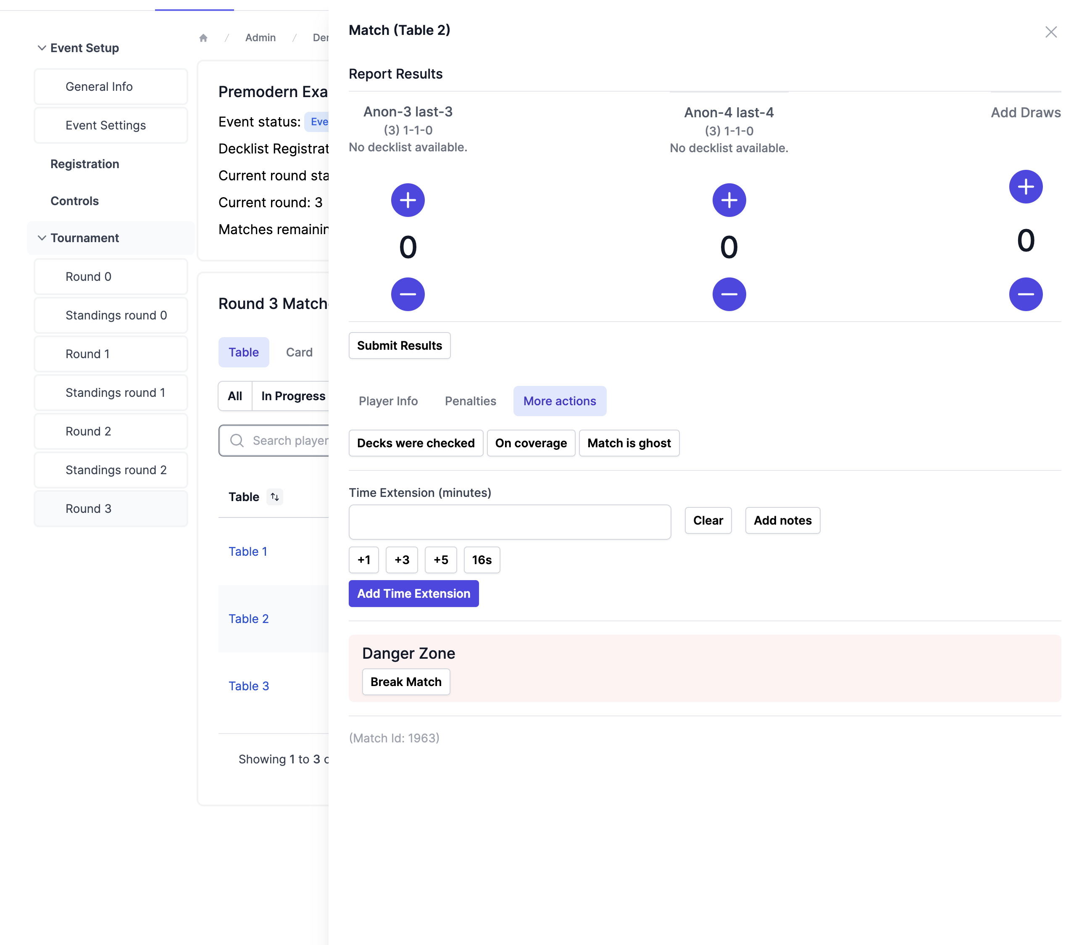Sort matches by Table column
The width and height of the screenshot is (1079, 945).
coord(275,497)
